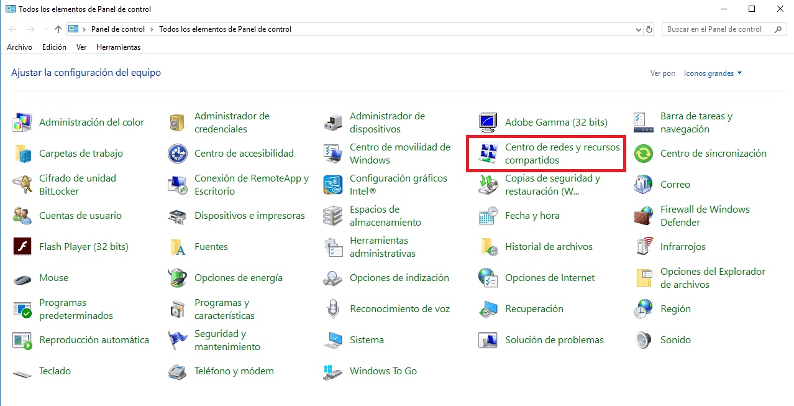Open the Opciones de indización icon

tap(333, 278)
